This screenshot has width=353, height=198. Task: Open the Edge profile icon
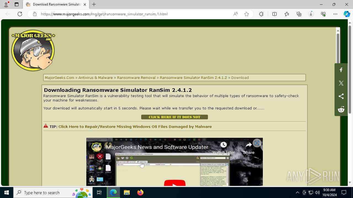[6, 4]
